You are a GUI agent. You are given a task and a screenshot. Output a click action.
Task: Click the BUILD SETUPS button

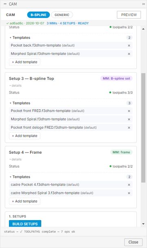click(x=25, y=224)
